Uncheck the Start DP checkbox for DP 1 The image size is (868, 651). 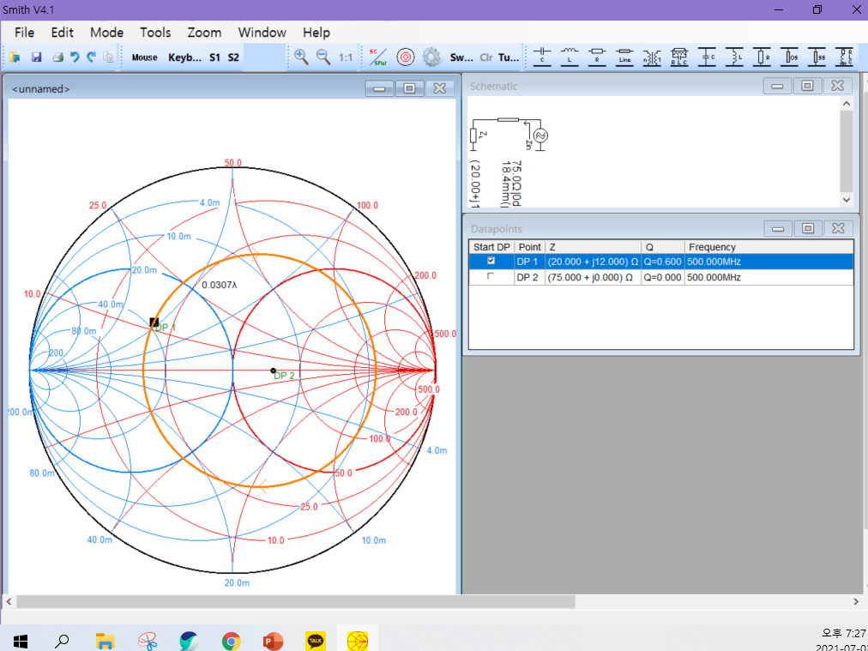(x=491, y=261)
